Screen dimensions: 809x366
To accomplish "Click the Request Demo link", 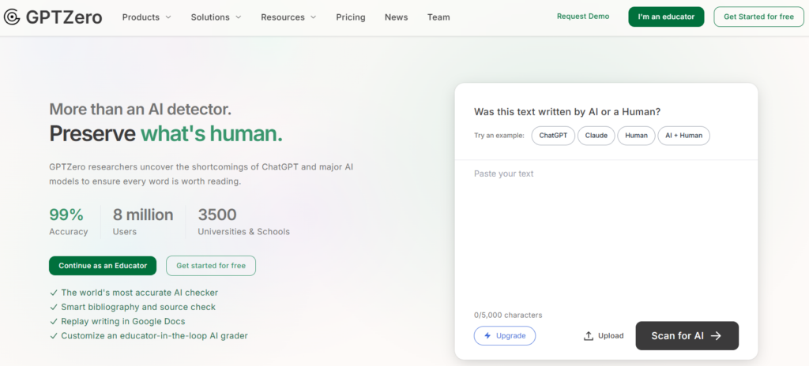I will tap(583, 17).
